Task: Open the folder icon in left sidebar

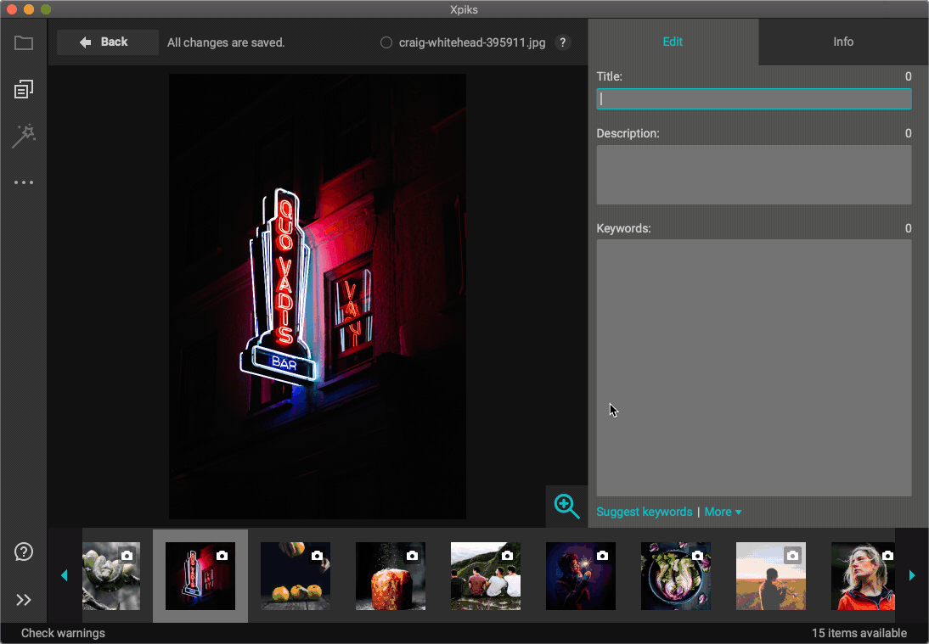Action: pos(24,42)
